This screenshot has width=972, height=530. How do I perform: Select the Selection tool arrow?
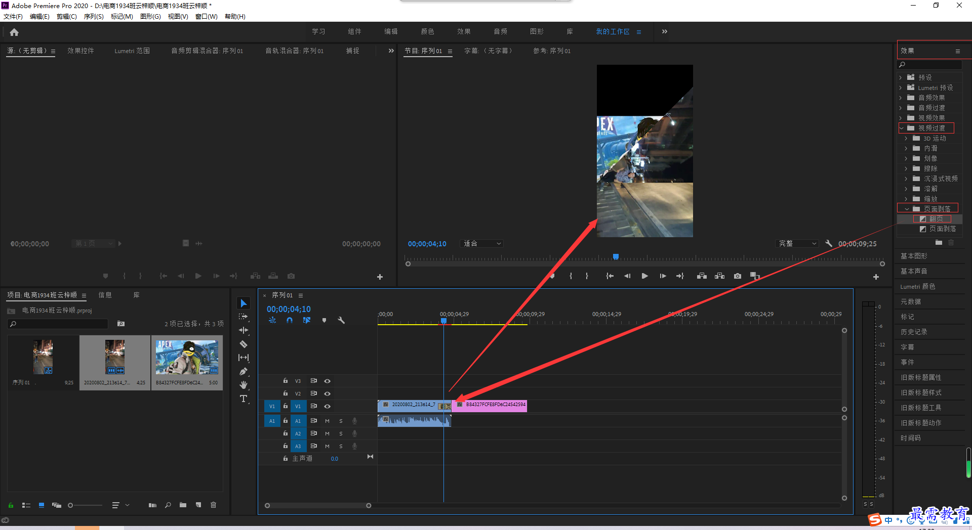[244, 303]
